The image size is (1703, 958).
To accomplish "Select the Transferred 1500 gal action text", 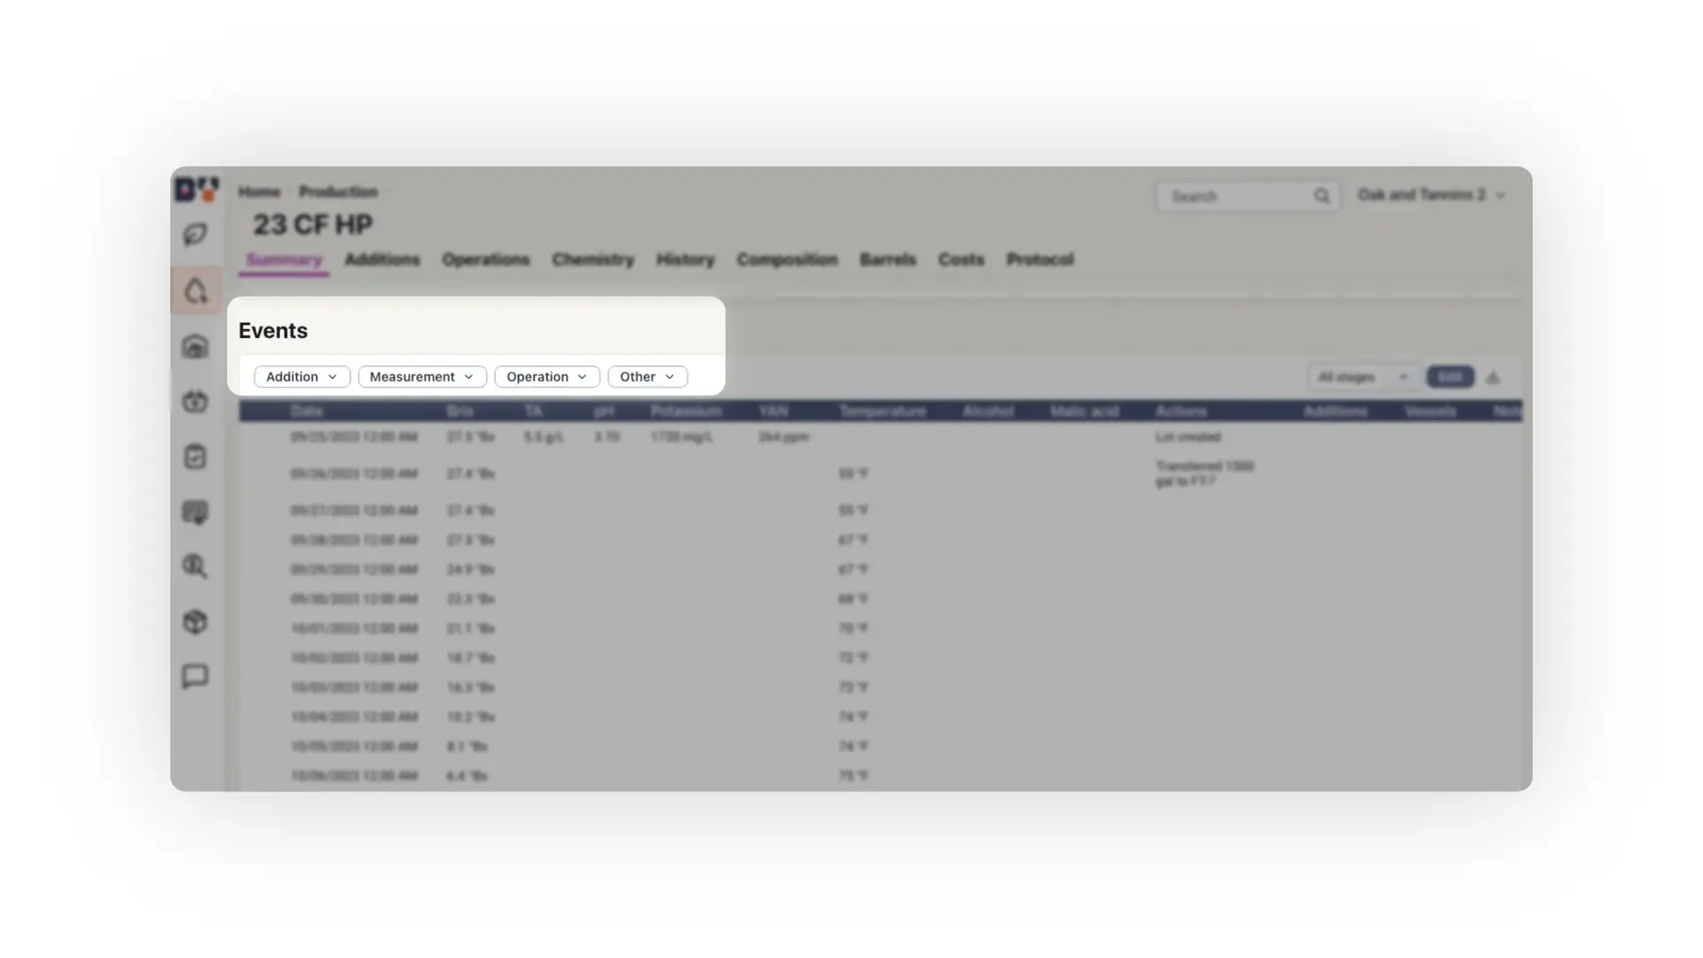I will point(1205,474).
